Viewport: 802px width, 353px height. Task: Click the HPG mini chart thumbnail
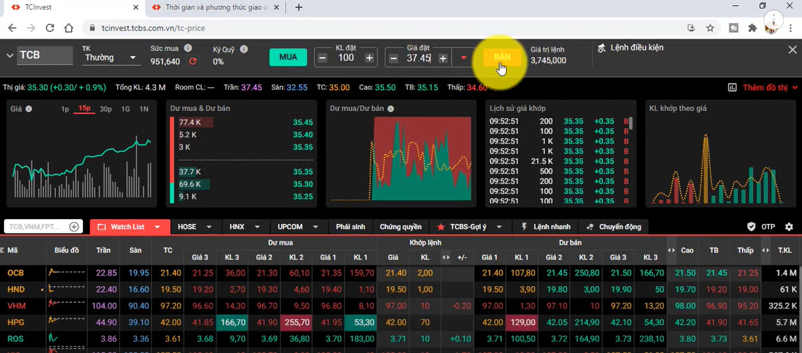[x=66, y=322]
